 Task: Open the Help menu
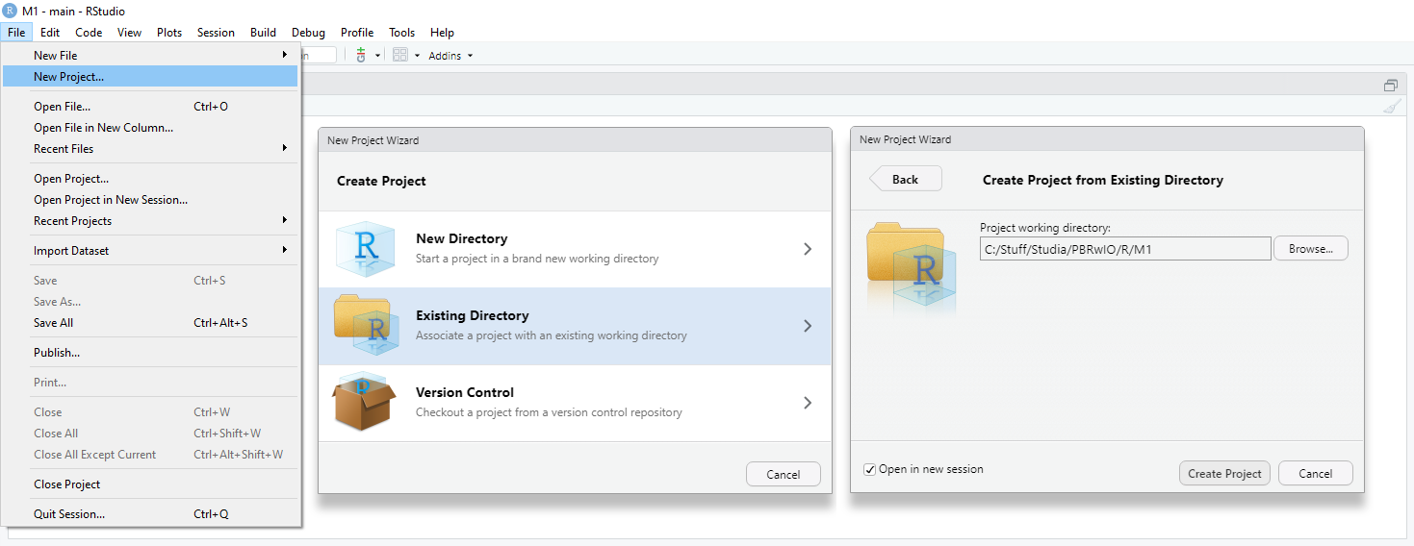(442, 32)
